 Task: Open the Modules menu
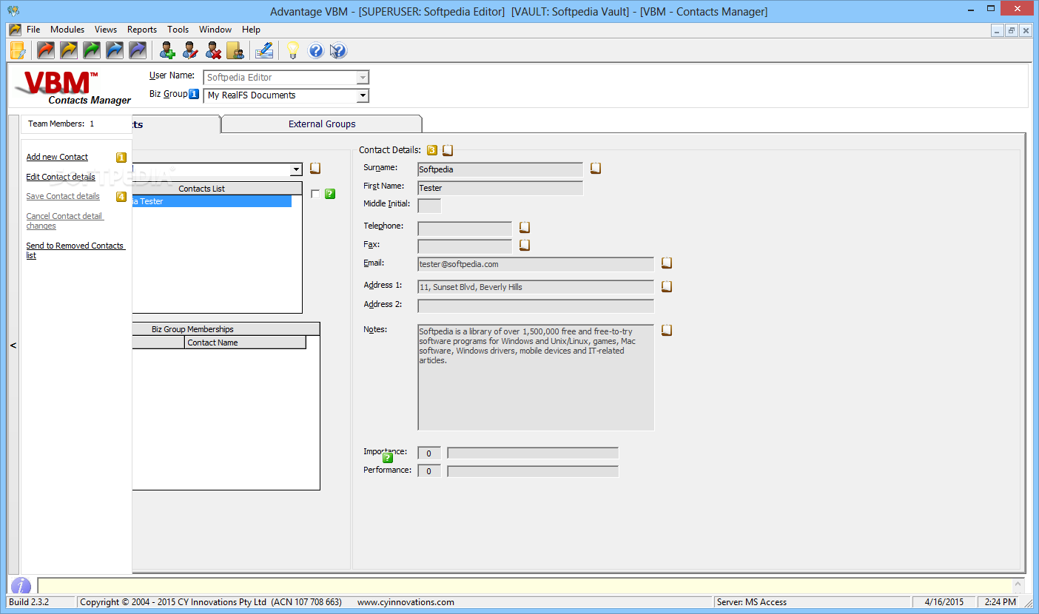[67, 30]
